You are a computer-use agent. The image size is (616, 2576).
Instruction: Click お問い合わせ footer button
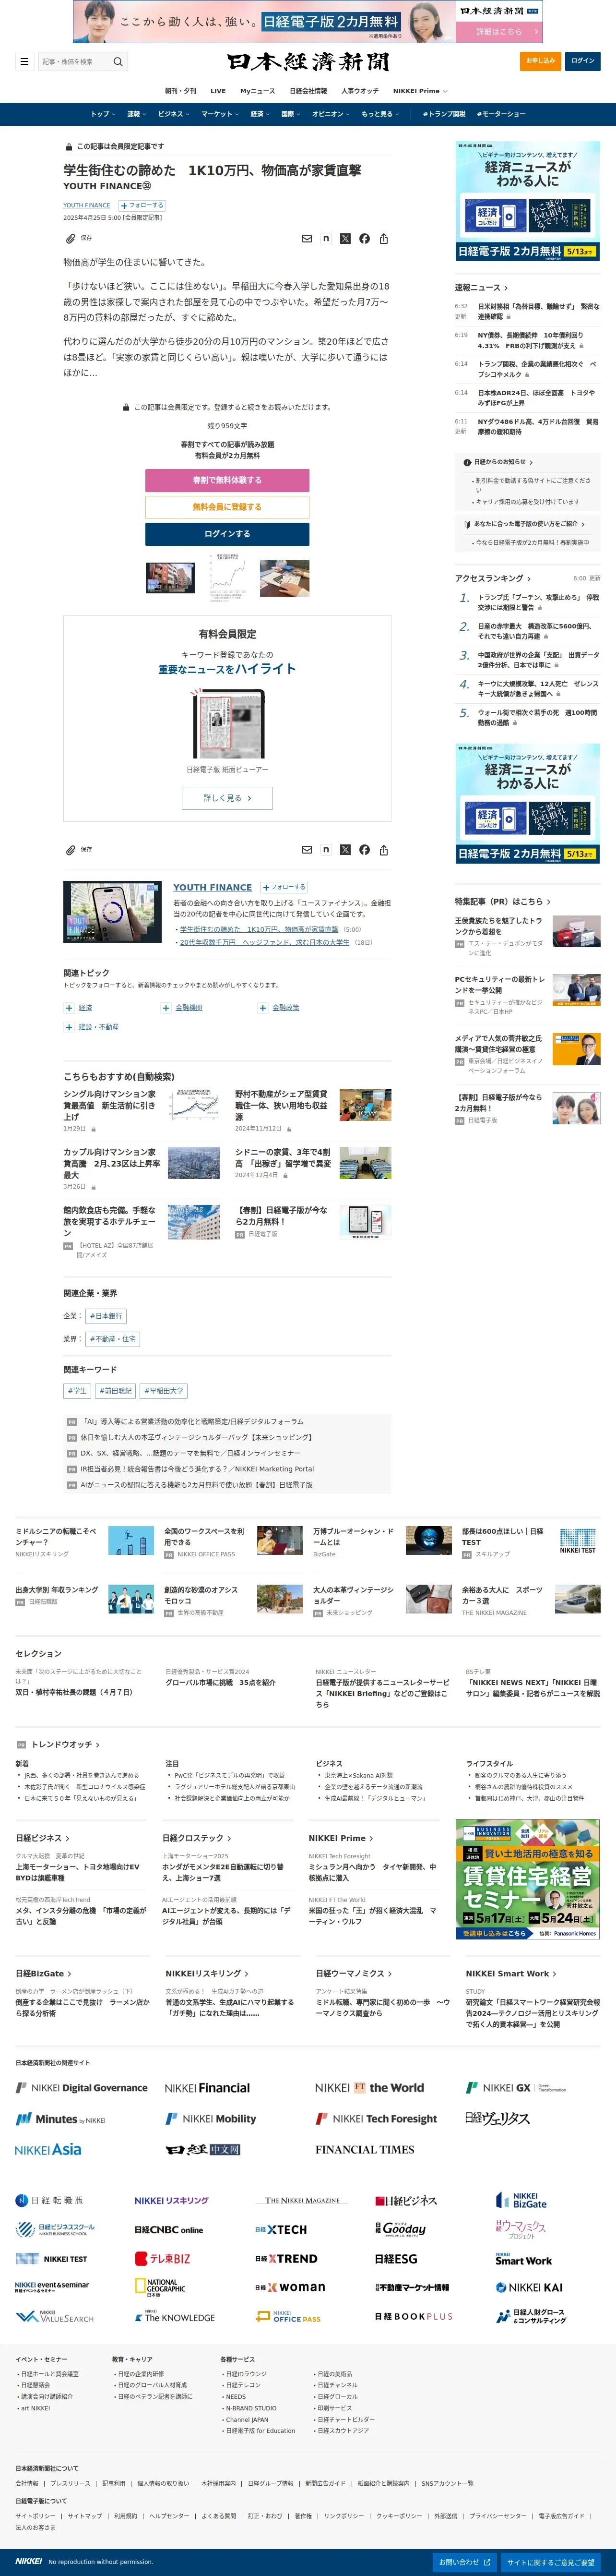(x=465, y=2562)
